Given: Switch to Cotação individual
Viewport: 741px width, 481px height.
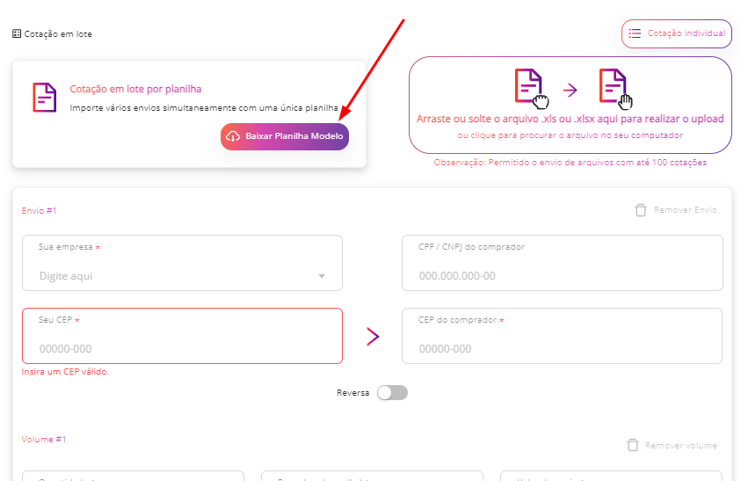Looking at the screenshot, I should (x=677, y=33).
